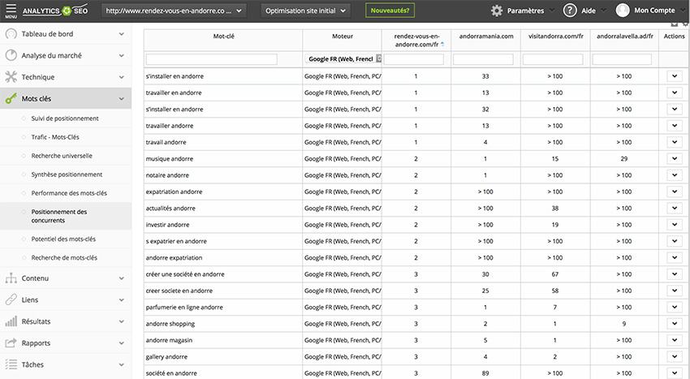Open Actions dropdown for musique andorre row
Image resolution: width=690 pixels, height=379 pixels.
(674, 158)
